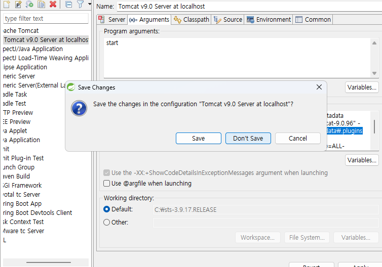
Task: Select VMware tc Server item
Action: [24, 231]
